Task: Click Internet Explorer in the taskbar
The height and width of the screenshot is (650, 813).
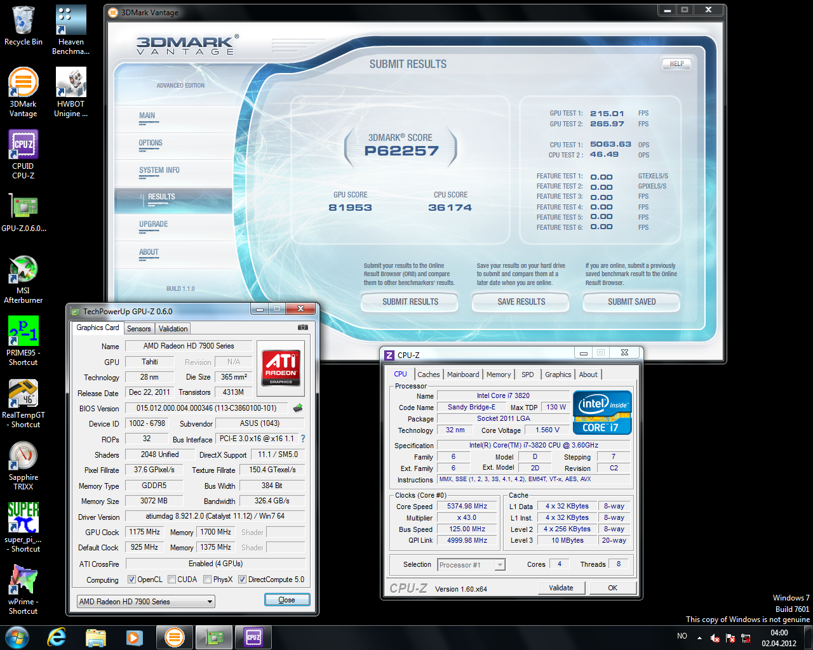Action: tap(57, 637)
